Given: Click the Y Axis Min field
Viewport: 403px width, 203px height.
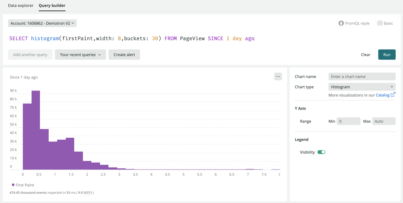Looking at the screenshot, I should 348,121.
